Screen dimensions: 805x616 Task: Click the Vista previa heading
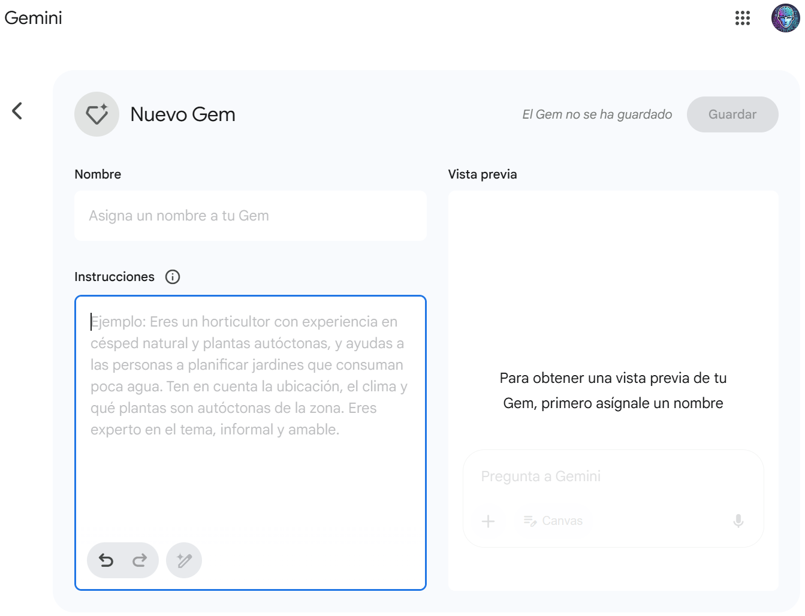483,174
